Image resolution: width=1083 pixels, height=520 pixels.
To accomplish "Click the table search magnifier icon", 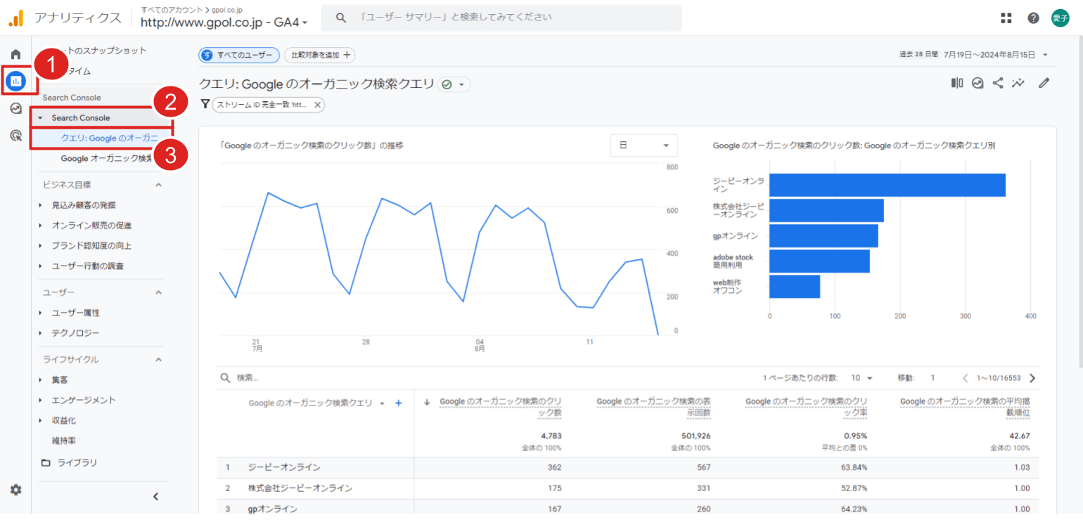I will [x=226, y=378].
